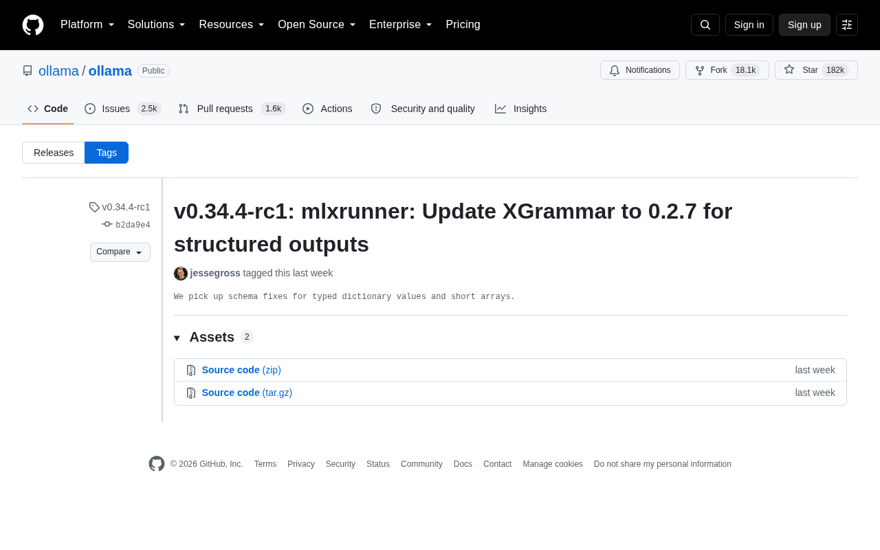Open the Pricing page
Screen dimensions: 880x550
463,25
